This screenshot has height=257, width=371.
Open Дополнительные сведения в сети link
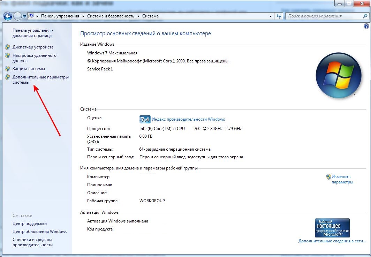(x=332, y=241)
